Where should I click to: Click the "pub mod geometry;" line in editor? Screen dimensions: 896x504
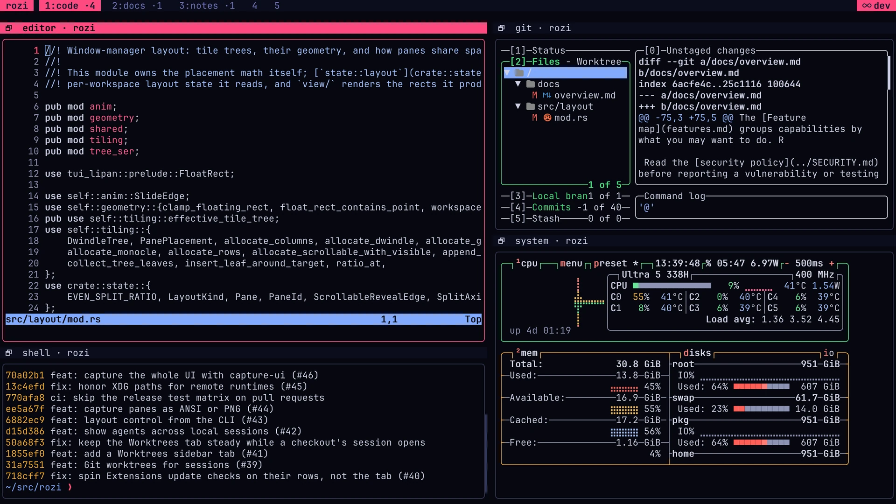pos(92,118)
